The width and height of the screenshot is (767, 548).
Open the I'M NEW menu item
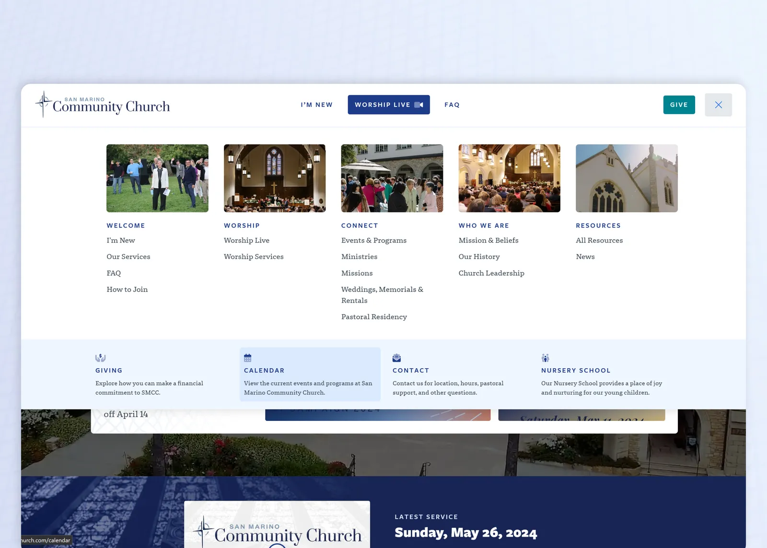point(316,105)
